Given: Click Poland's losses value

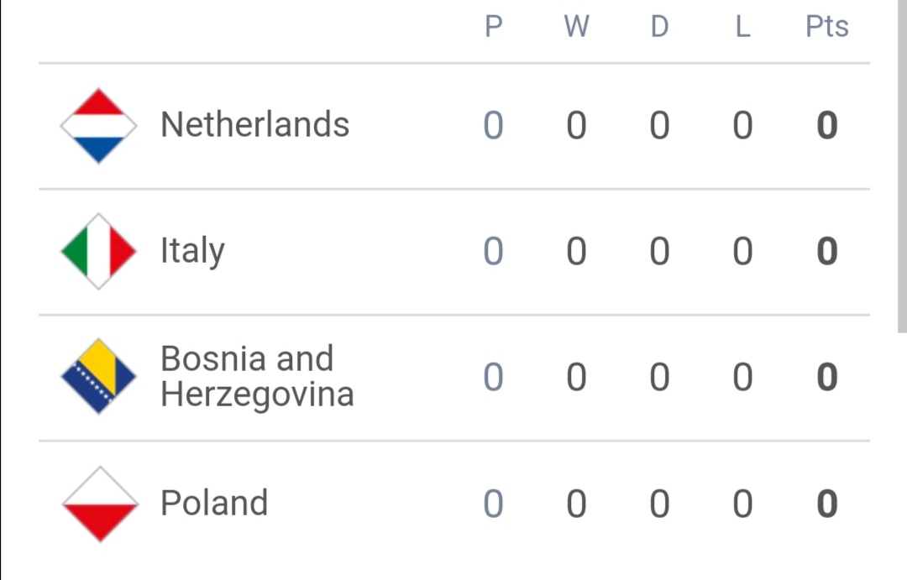Looking at the screenshot, I should tap(743, 504).
